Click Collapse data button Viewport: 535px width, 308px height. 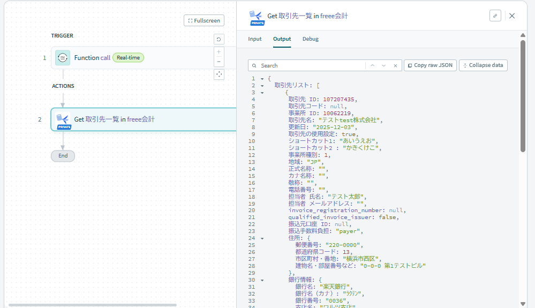tap(483, 65)
